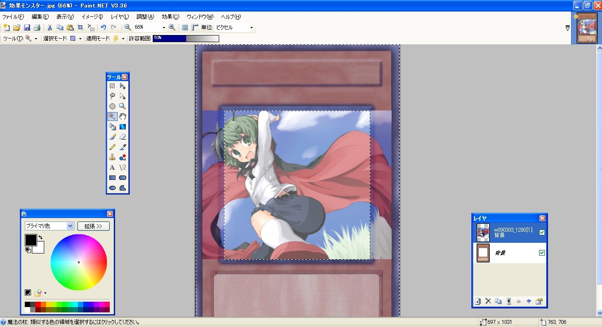
Task: Click the Duplicate Layer icon
Action: pyautogui.click(x=498, y=301)
